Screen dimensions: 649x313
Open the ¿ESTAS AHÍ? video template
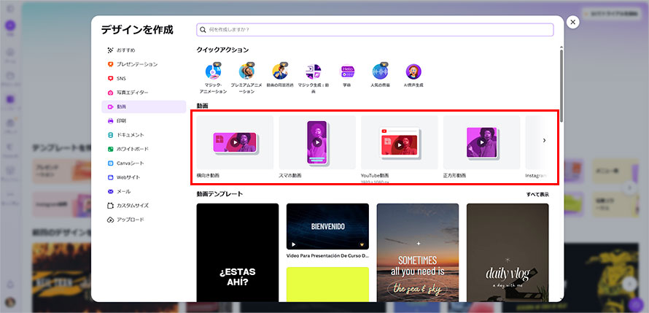[238, 252]
